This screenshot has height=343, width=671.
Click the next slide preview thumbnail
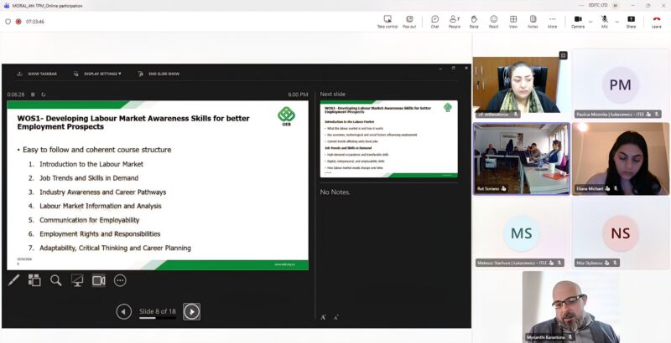tap(388, 140)
